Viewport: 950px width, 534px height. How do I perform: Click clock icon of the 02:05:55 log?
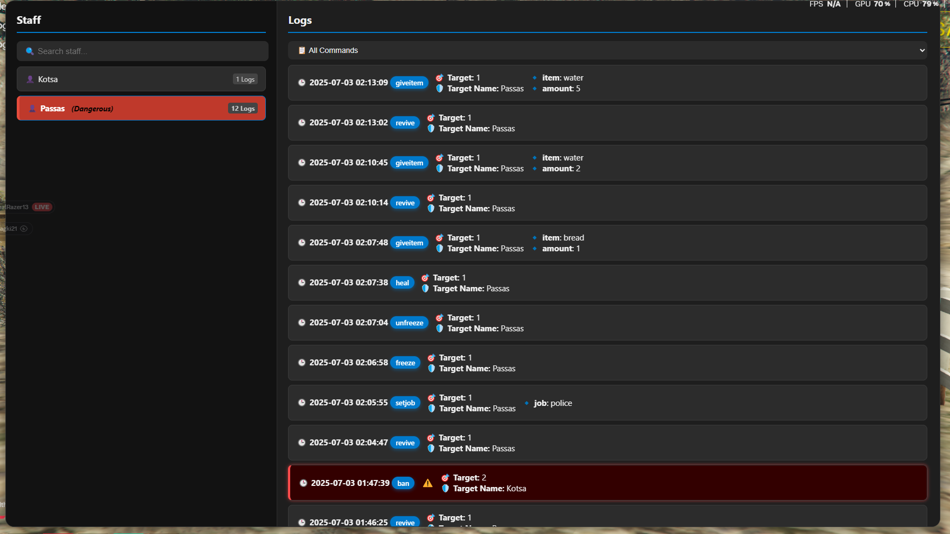(x=302, y=403)
